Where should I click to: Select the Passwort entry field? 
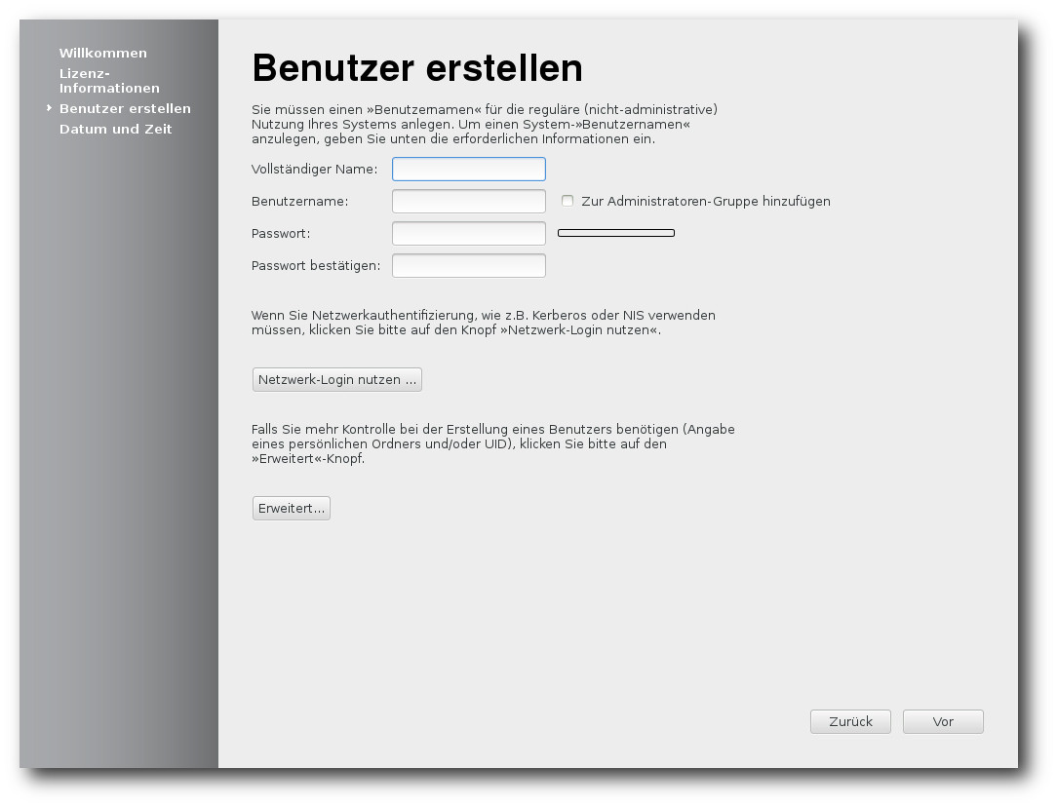pos(468,234)
